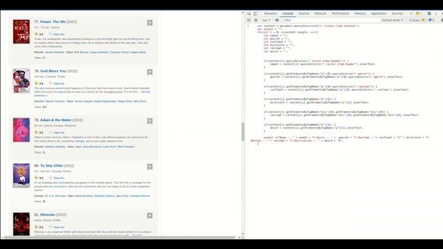
Task: Expand the more DevTools tabs chevron
Action: [x=410, y=14]
